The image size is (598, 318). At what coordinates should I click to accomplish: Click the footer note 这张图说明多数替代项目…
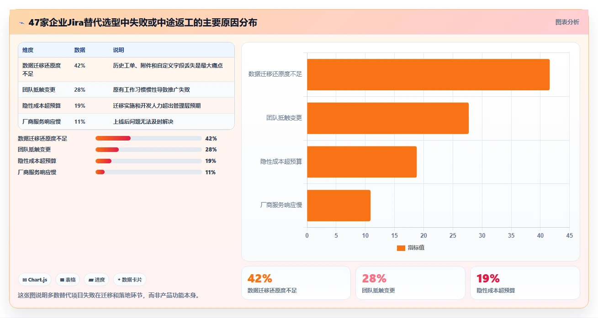[108, 295]
